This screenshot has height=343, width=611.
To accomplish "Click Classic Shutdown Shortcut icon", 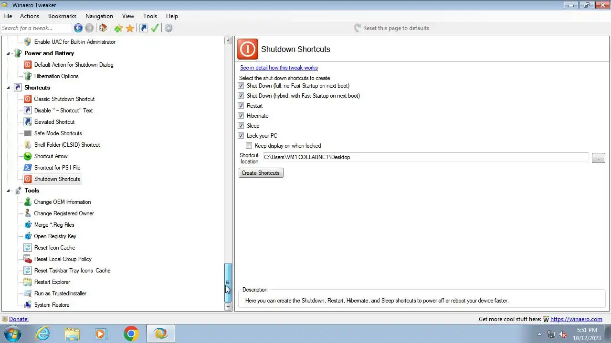I will pyautogui.click(x=28, y=99).
